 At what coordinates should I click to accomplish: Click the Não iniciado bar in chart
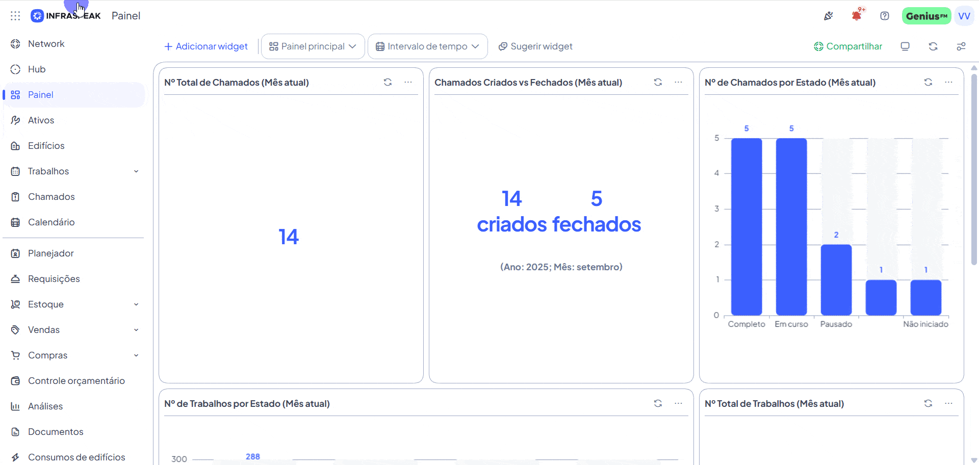point(926,297)
